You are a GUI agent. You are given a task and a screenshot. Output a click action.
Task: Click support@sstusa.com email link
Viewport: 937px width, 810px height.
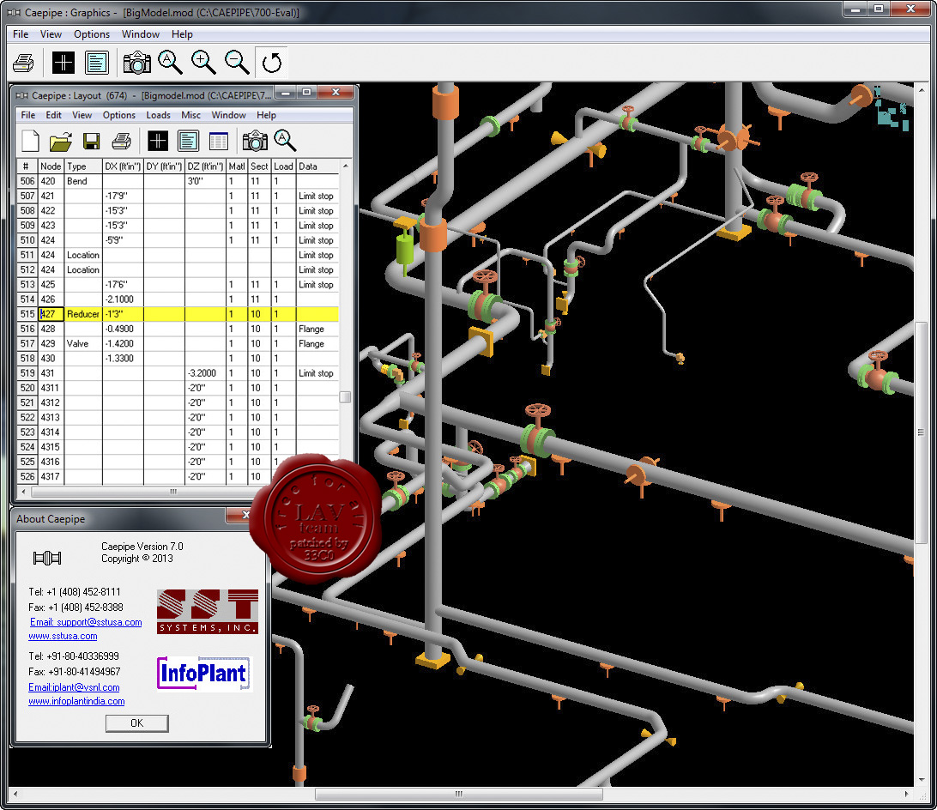pos(86,622)
